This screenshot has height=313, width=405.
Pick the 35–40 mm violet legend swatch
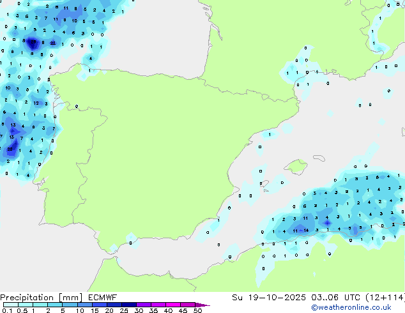[x=158, y=305]
